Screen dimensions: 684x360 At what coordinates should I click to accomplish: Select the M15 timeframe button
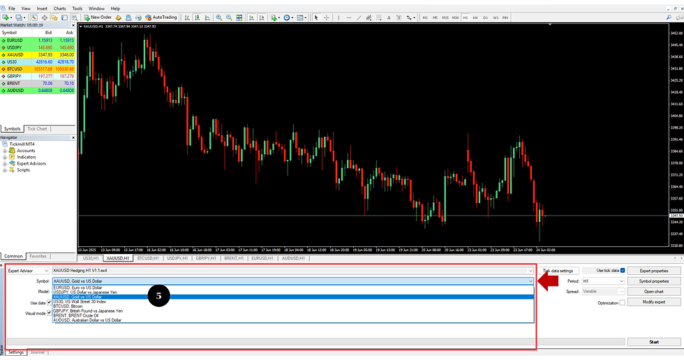point(445,18)
